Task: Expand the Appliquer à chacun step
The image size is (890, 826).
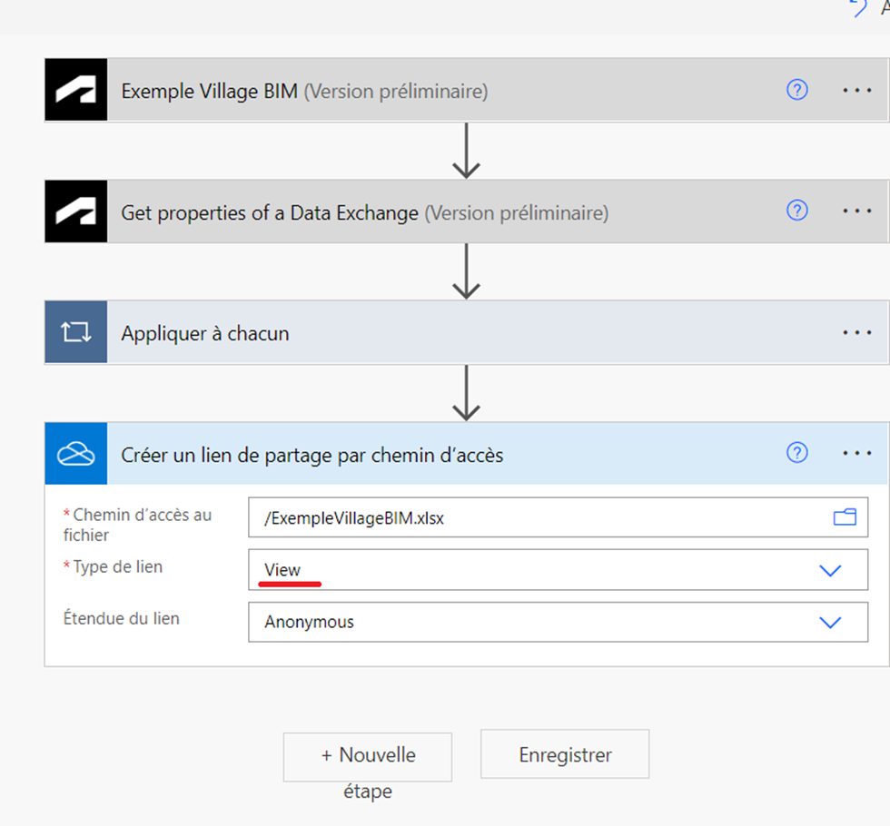Action: (467, 332)
